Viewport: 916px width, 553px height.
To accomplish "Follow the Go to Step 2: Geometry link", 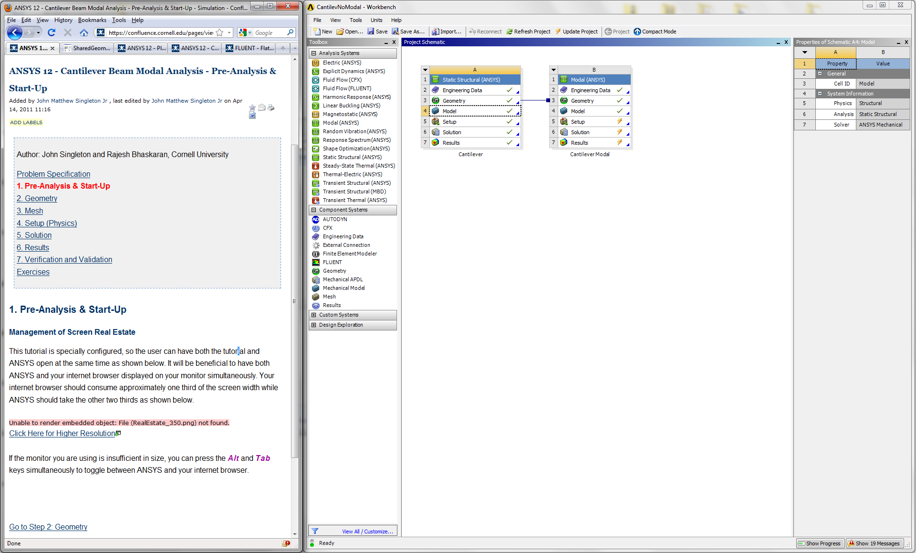I will (x=48, y=527).
